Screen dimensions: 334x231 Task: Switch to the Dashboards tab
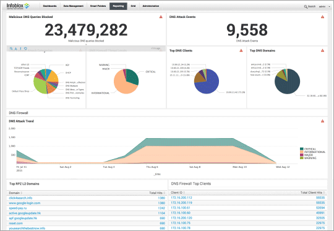pyautogui.click(x=50, y=6)
